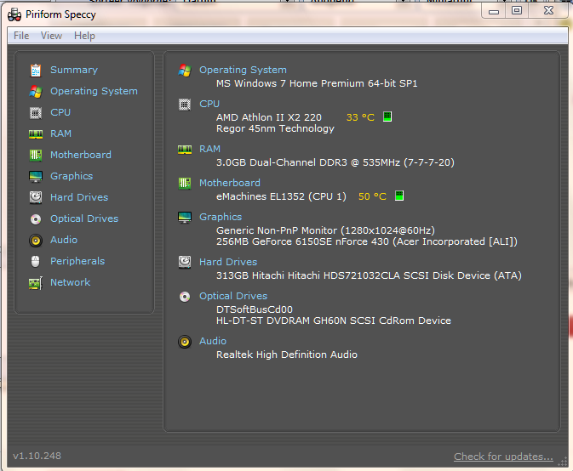Viewport: 573px width, 471px height.
Task: Click MS Windows 7 Home Premium text
Action: [317, 83]
